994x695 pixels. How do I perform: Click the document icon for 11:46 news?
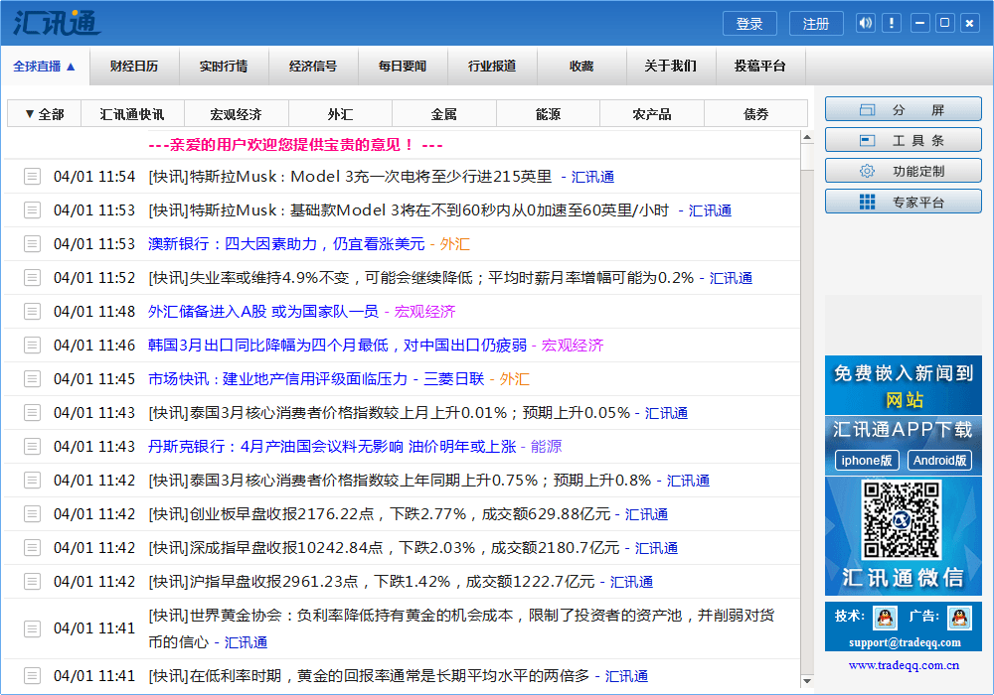[33, 345]
